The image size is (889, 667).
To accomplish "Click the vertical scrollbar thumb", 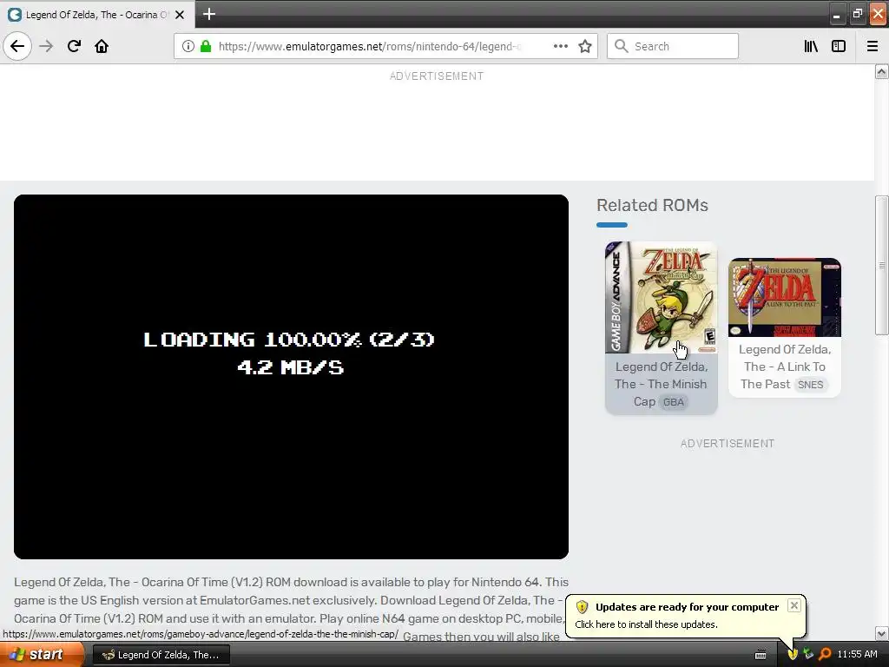I will pos(881,266).
